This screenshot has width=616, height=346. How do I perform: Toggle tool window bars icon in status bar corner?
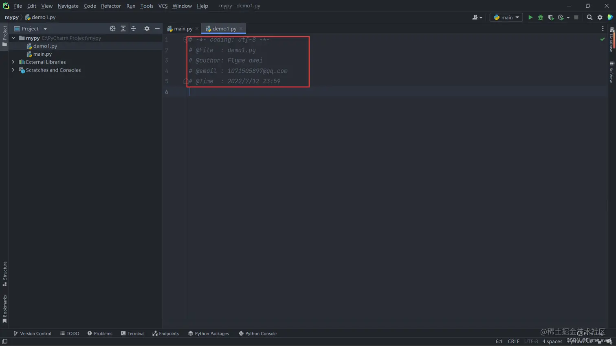(5, 342)
